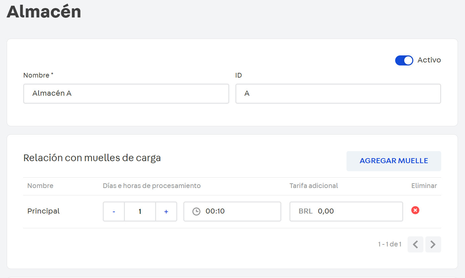Click the Eliminar column header icon area
465x278 pixels.
(x=424, y=186)
